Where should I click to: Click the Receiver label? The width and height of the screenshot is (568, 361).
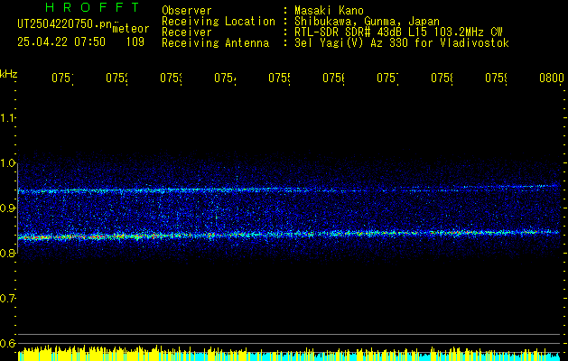(187, 32)
